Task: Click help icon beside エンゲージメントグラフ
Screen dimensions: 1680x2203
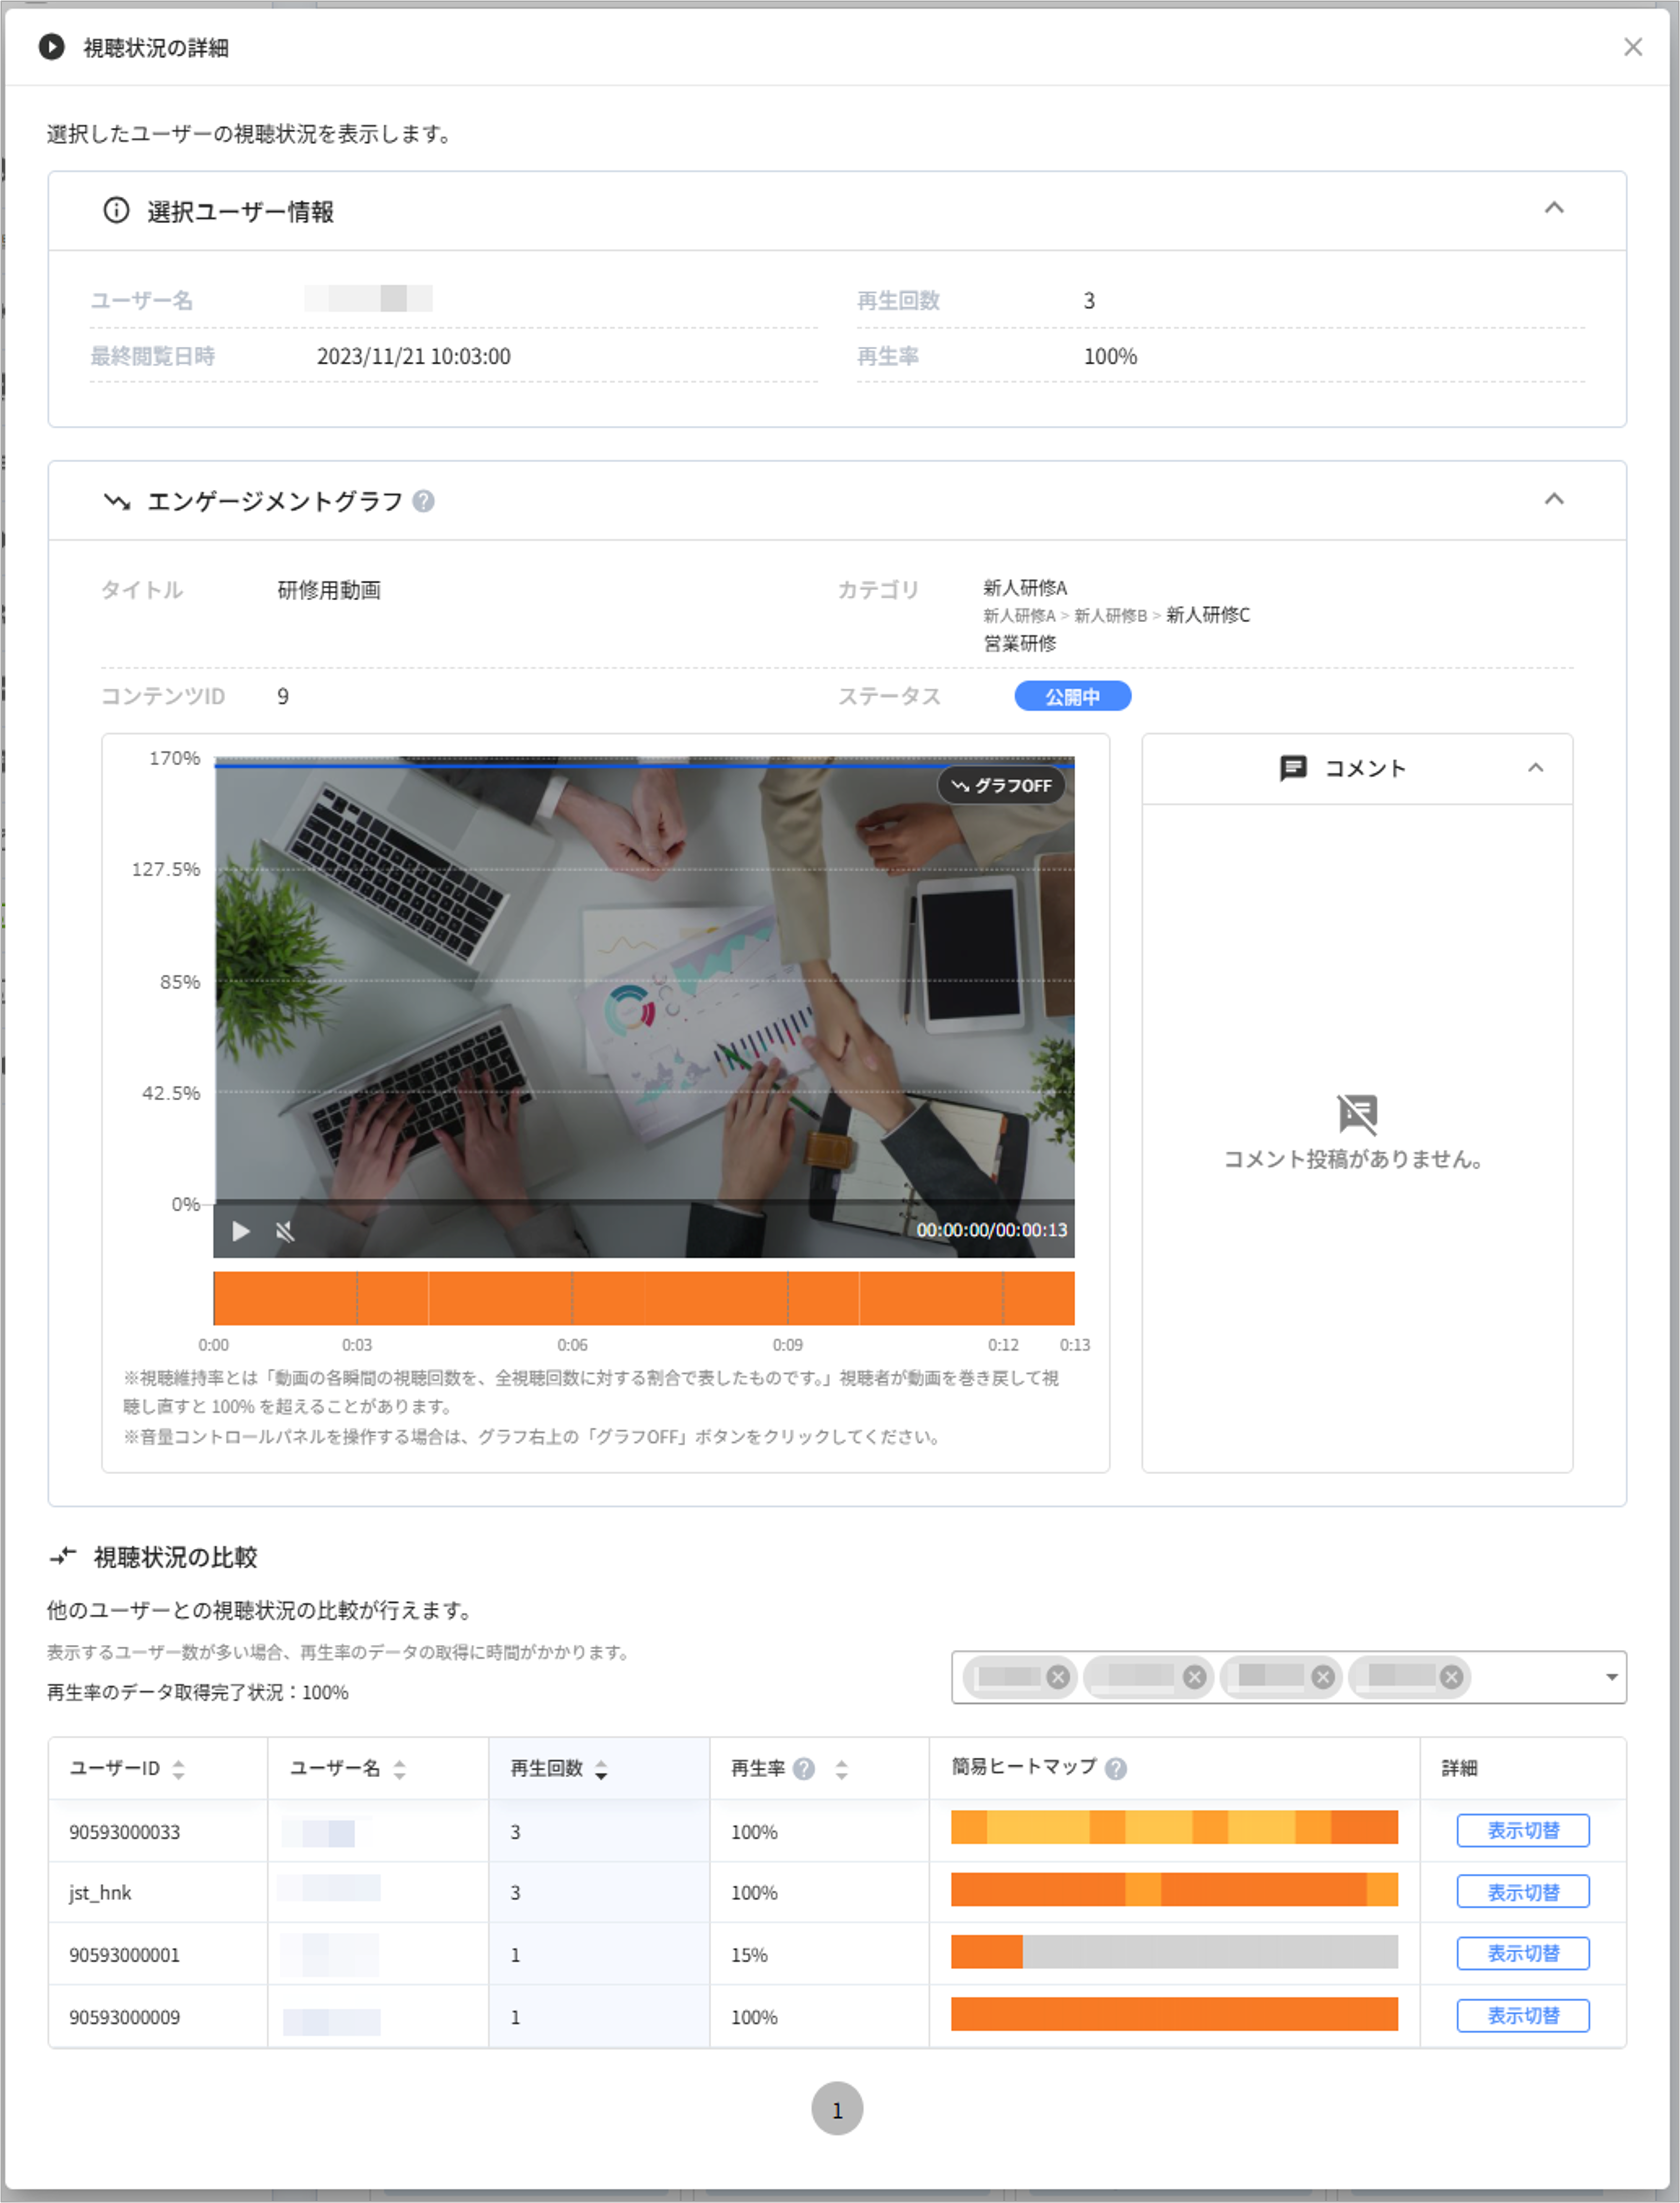Action: point(424,501)
